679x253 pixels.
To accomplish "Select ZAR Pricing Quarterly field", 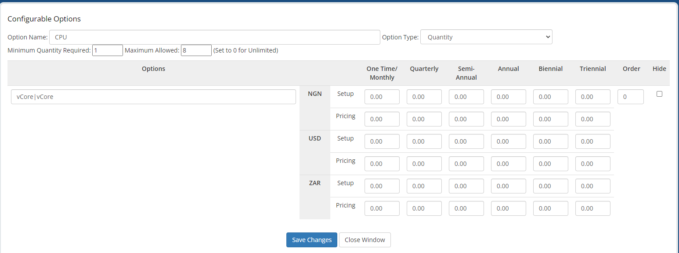I will [x=424, y=208].
